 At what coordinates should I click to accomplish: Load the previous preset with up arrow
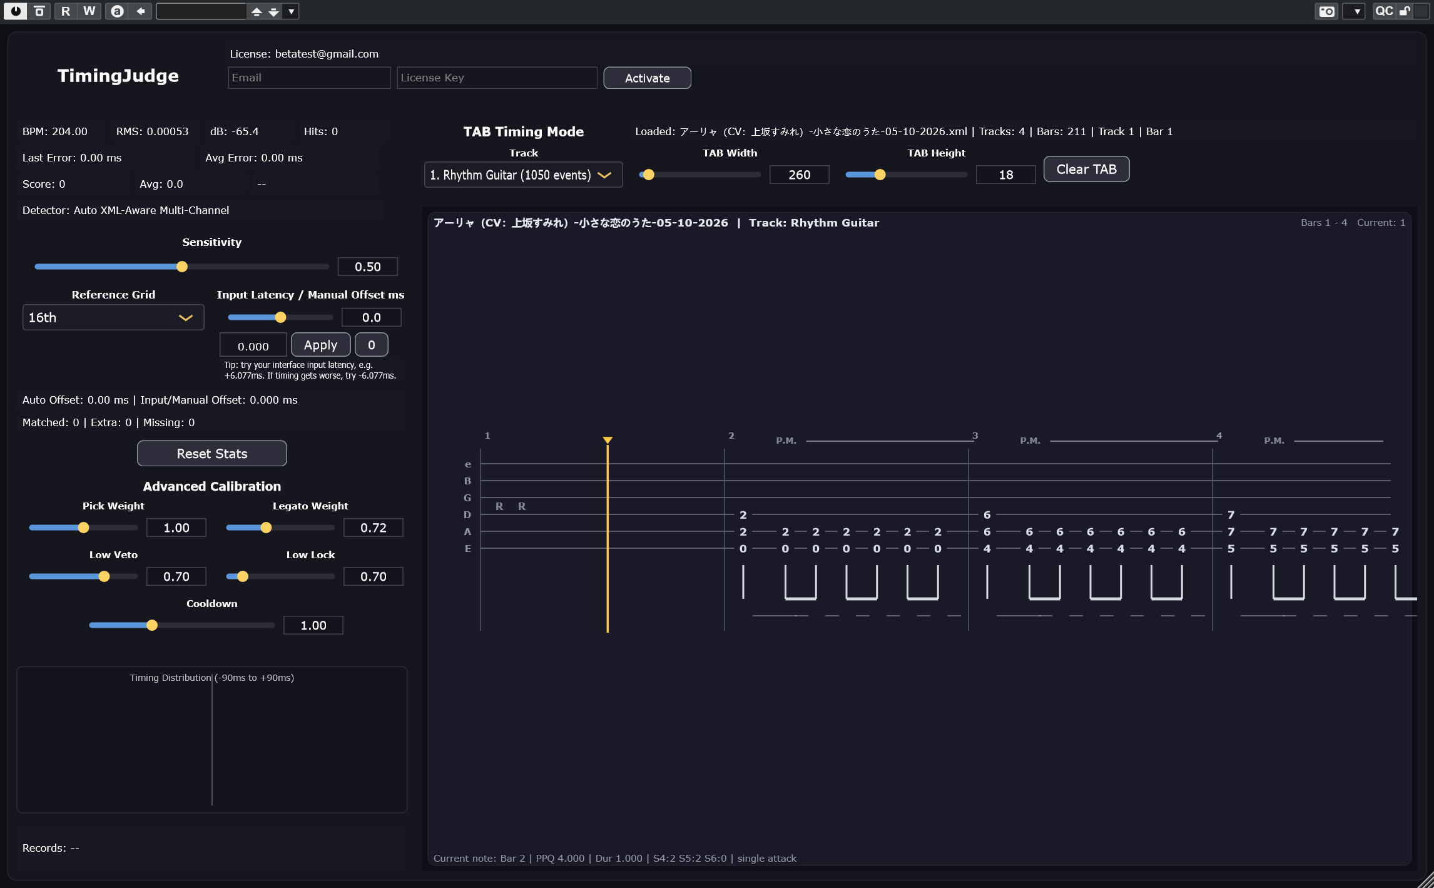[257, 11]
